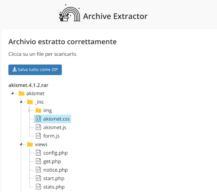217x192 pixels.
Task: Open the Archive Extractor title link
Action: tap(115, 16)
